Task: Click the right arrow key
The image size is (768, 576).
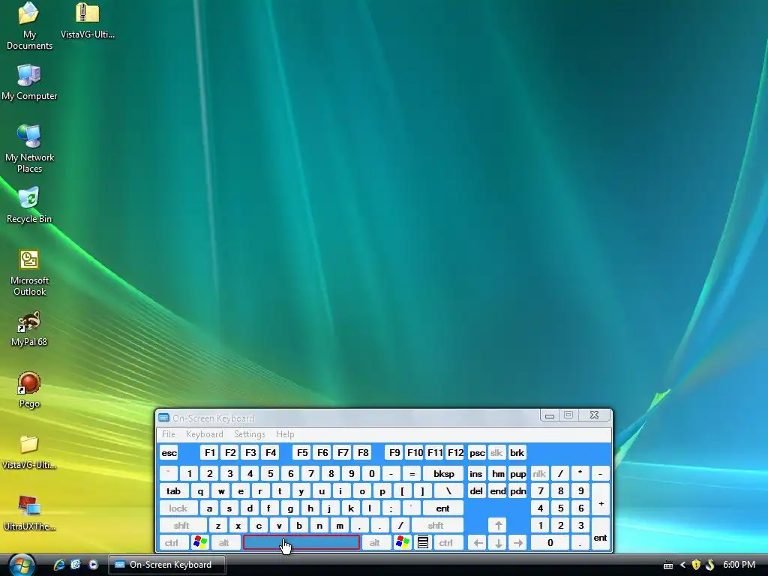Action: coord(518,542)
